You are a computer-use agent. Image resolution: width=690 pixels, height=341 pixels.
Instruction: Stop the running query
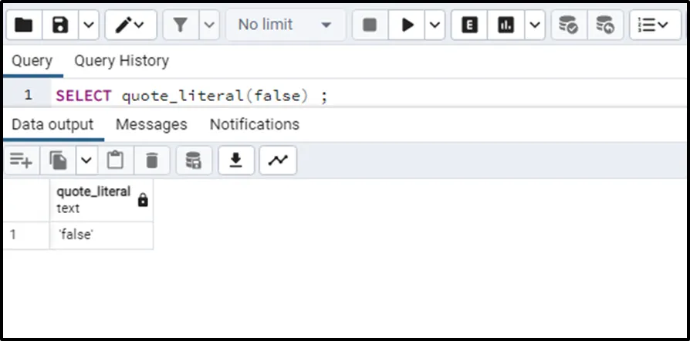click(x=370, y=25)
